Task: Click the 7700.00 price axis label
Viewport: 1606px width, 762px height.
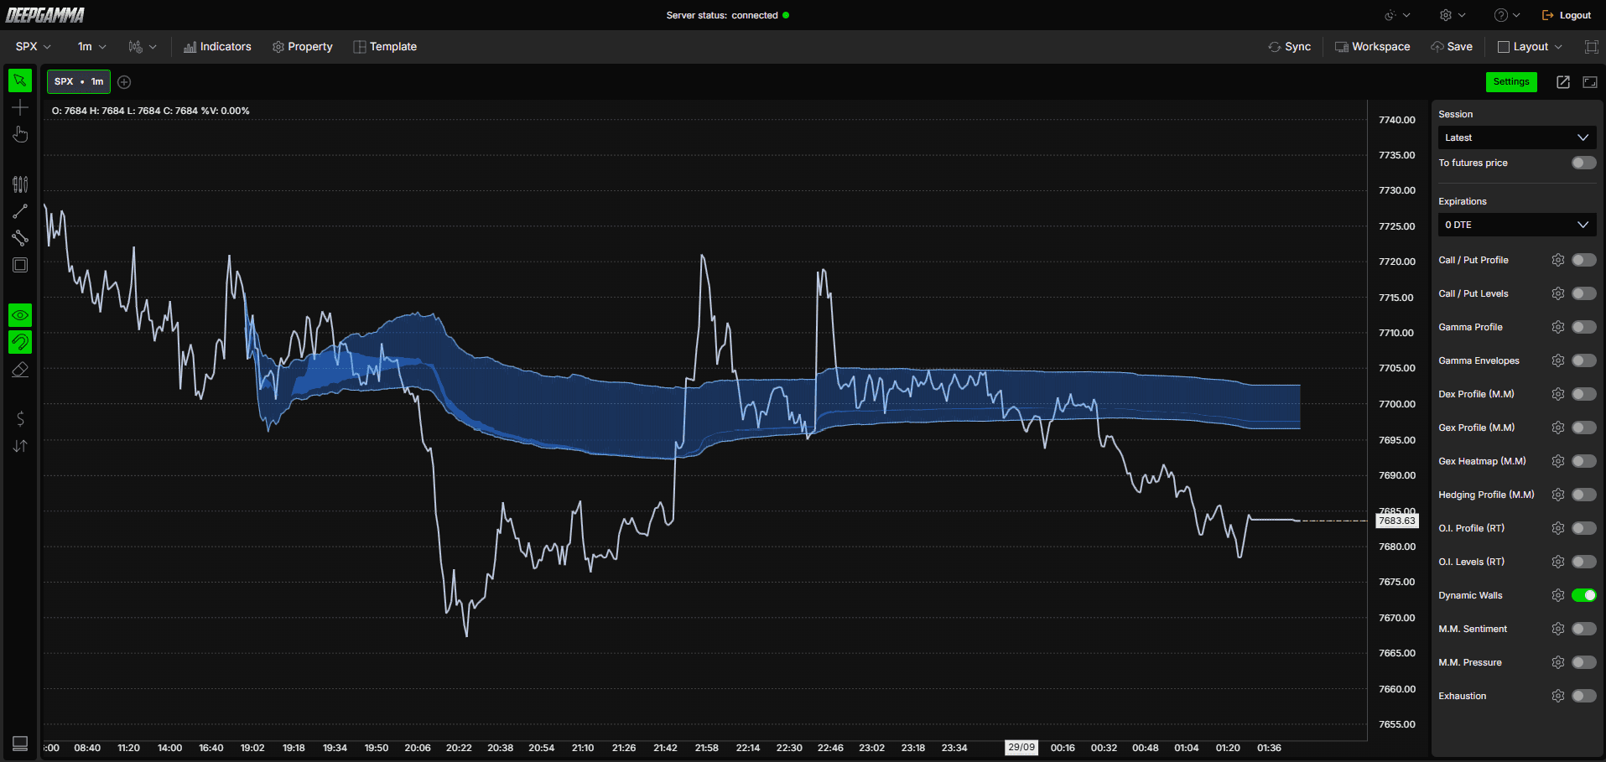Action: click(x=1397, y=404)
